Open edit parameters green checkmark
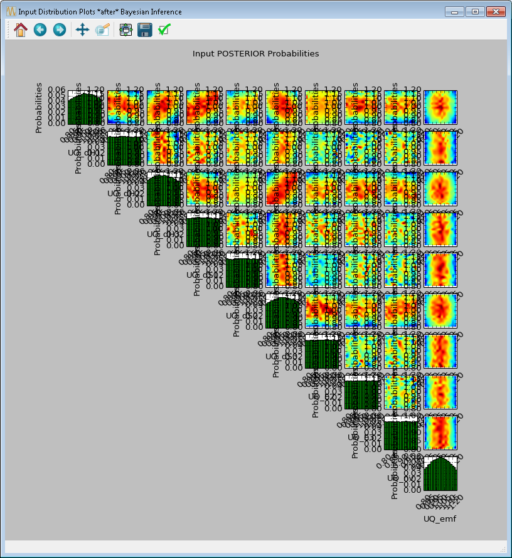This screenshot has width=512, height=558. tap(164, 29)
